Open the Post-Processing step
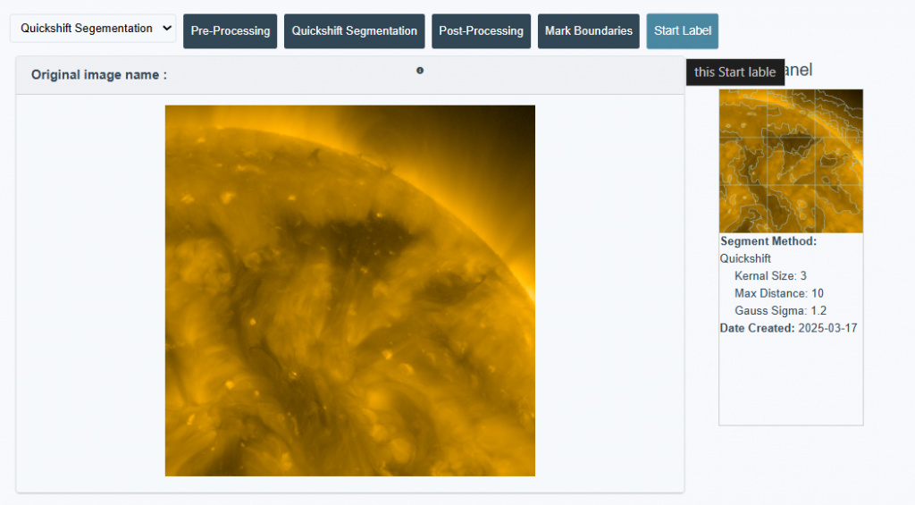The height and width of the screenshot is (505, 915). point(481,31)
